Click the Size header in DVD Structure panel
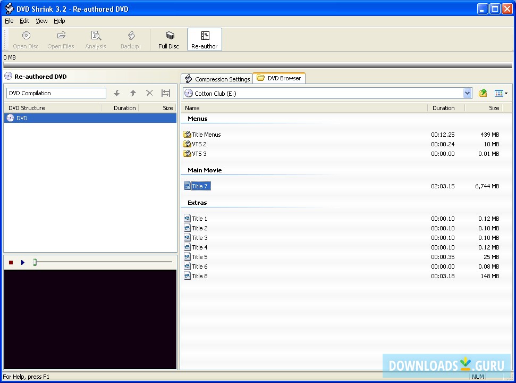Viewport: 516px width, 383px height. (x=157, y=108)
